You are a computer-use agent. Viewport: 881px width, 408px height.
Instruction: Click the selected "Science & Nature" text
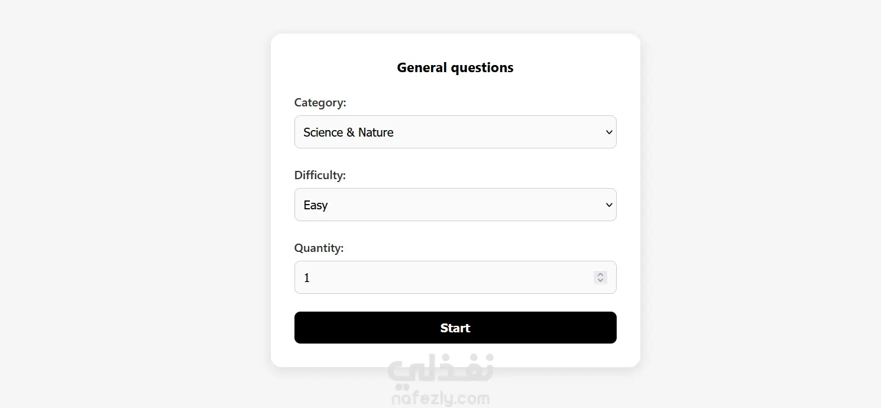(348, 132)
